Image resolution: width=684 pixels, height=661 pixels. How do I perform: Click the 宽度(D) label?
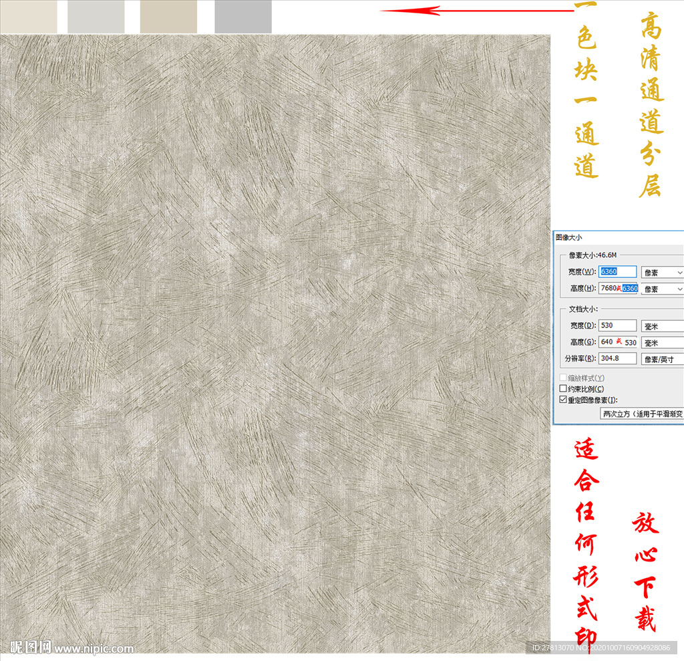[x=583, y=325]
